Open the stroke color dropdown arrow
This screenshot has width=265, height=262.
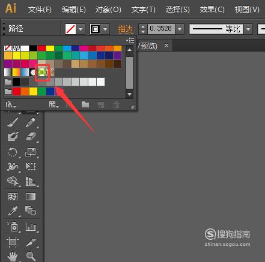point(105,29)
